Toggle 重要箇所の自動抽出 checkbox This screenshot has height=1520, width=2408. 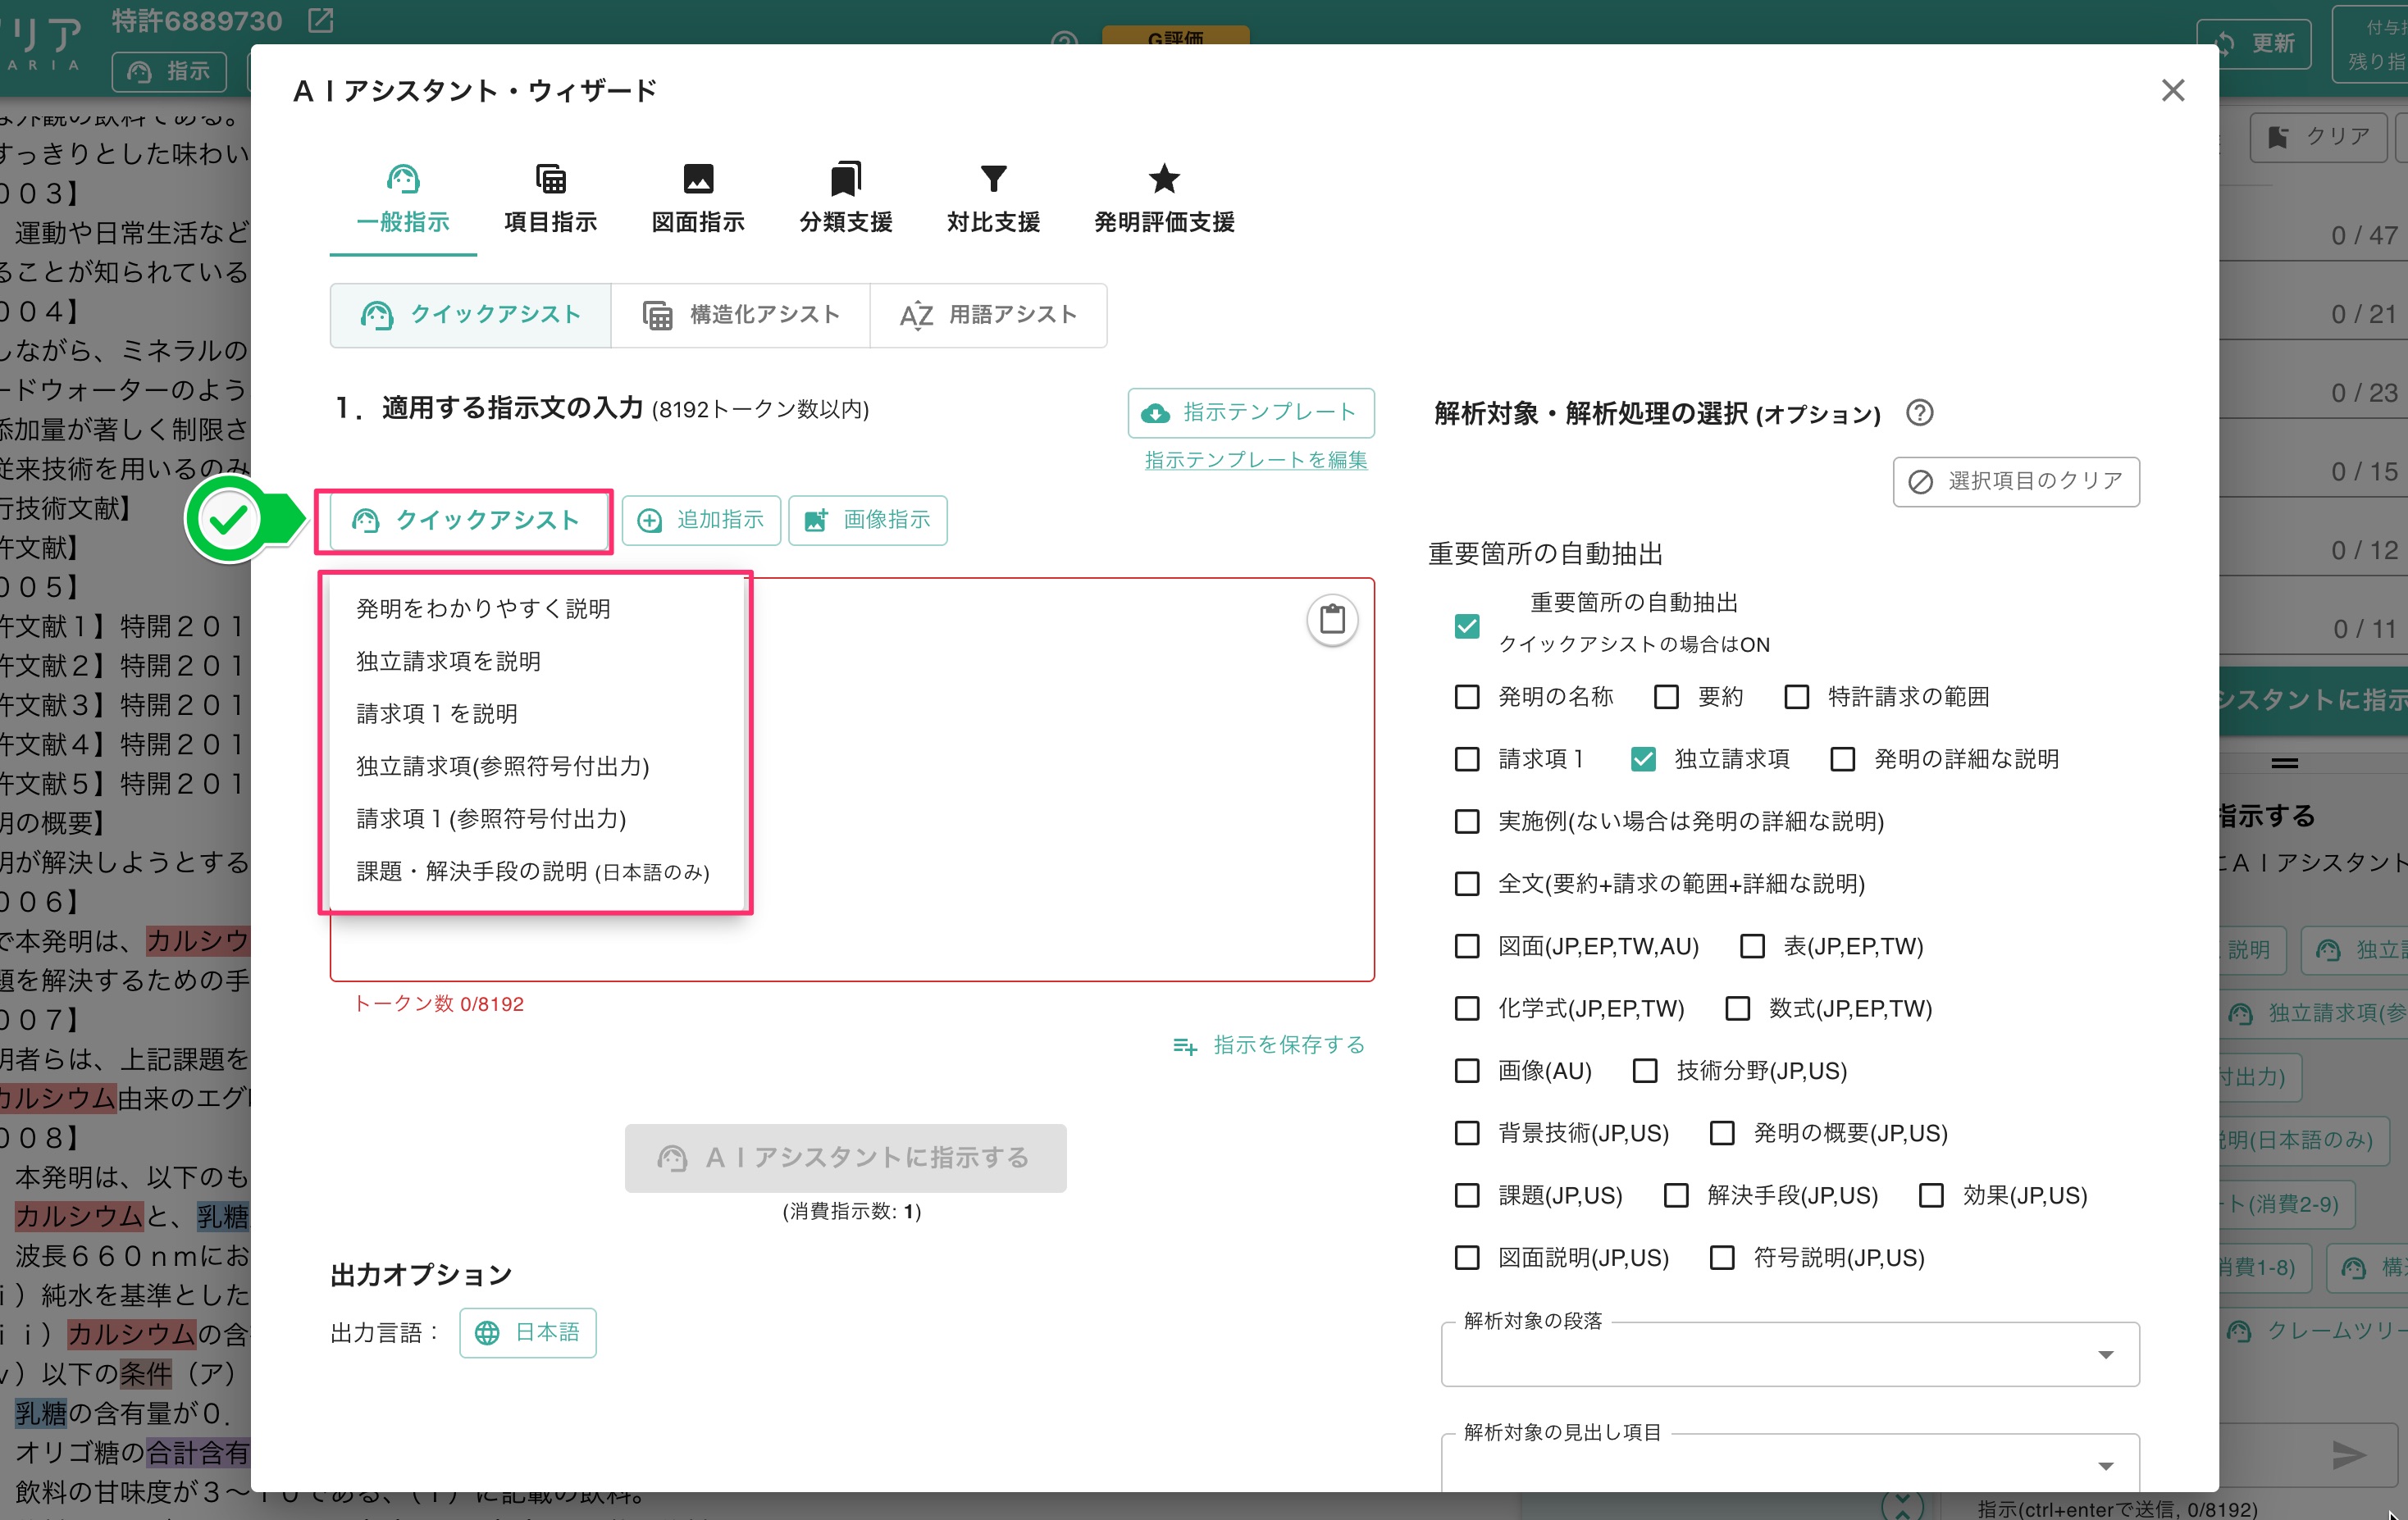click(1467, 626)
